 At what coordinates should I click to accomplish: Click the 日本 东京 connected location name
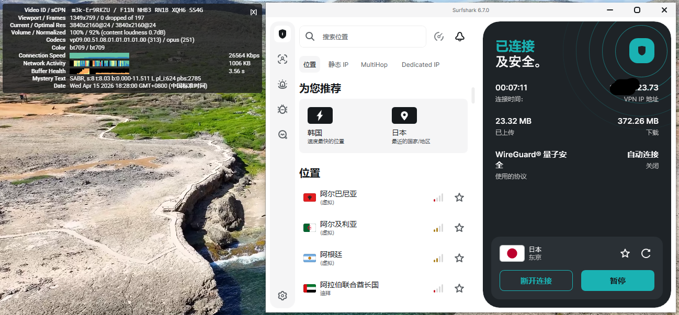[x=535, y=253]
